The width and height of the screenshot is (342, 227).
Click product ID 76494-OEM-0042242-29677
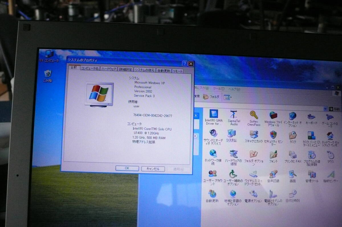click(152, 116)
